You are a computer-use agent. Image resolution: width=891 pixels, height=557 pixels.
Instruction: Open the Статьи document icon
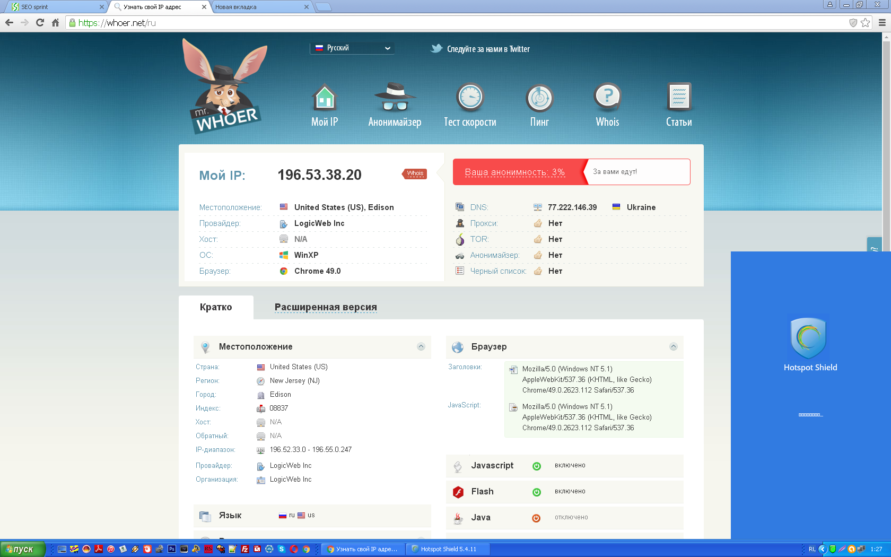pyautogui.click(x=679, y=97)
